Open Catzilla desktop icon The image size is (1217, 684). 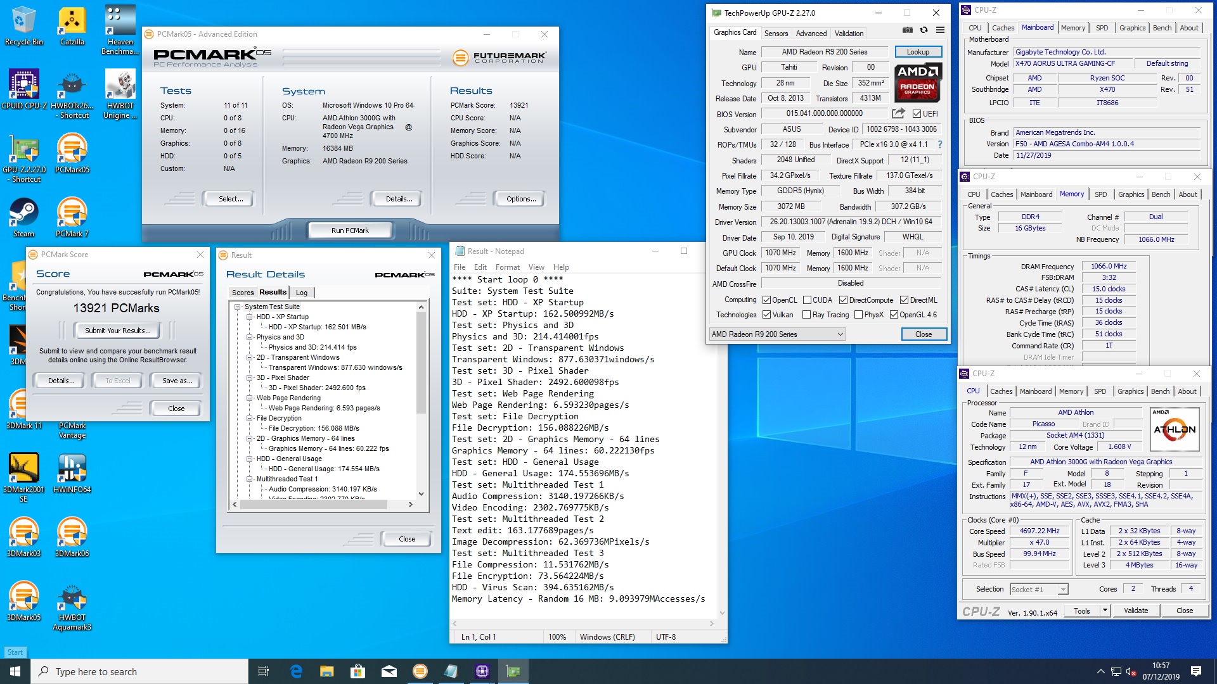point(72,27)
